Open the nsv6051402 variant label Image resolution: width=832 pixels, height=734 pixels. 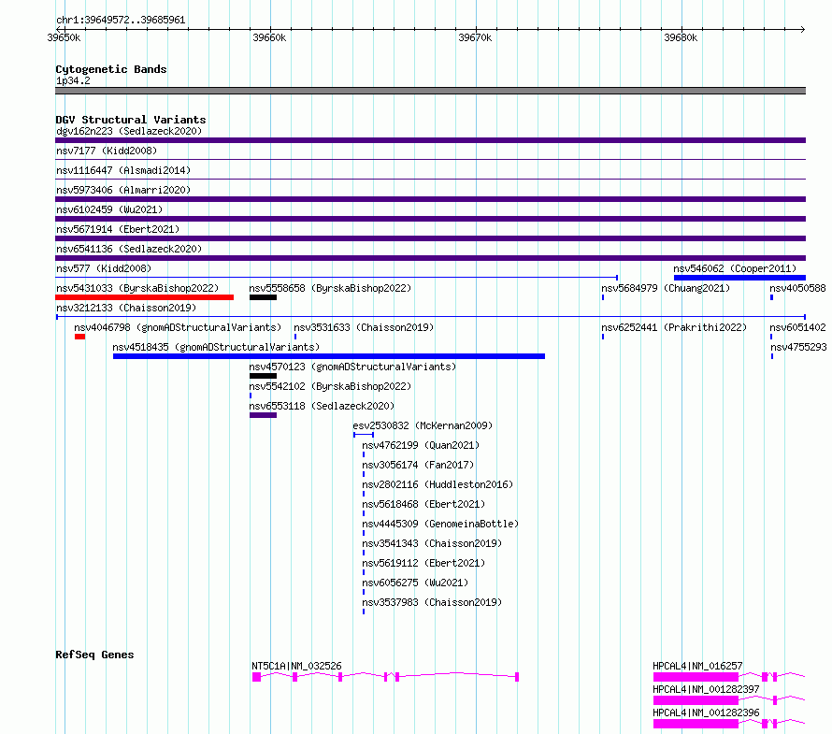(797, 327)
